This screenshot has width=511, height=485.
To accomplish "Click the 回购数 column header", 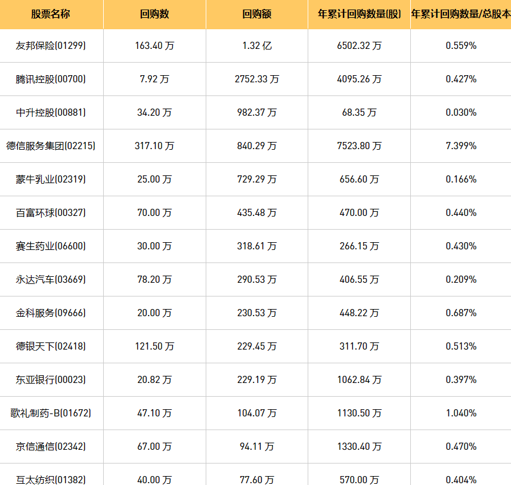I will pyautogui.click(x=154, y=14).
